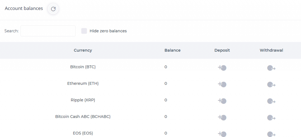
Task: Sort by the Balance column header
Action: pyautogui.click(x=172, y=50)
